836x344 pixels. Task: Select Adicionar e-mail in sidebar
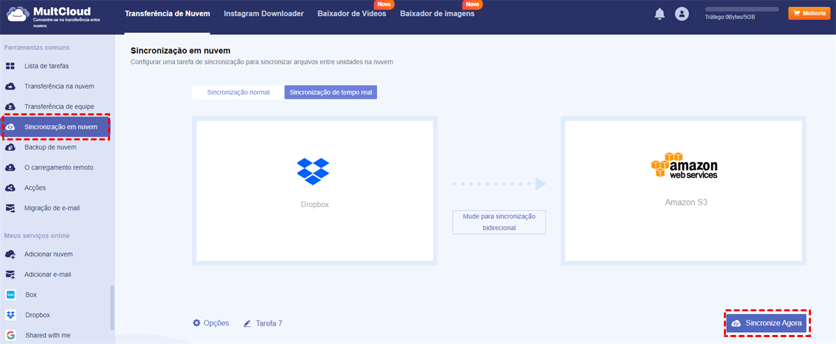pos(47,275)
